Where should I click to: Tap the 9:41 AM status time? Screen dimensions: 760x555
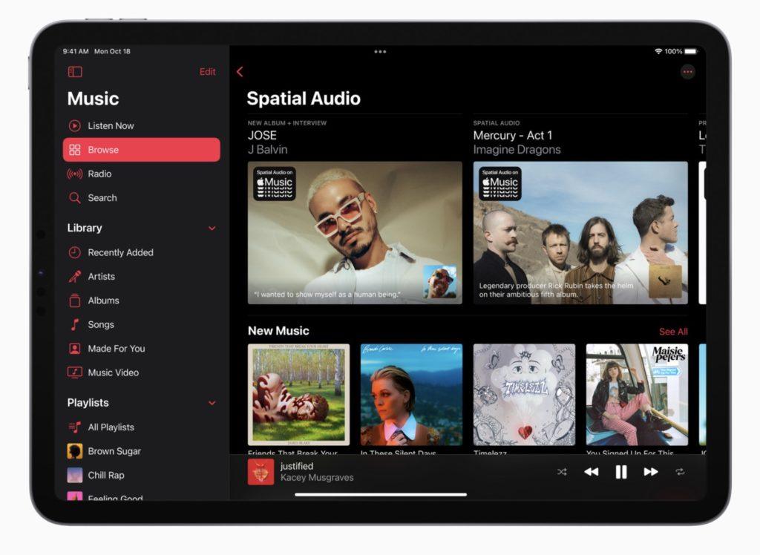pyautogui.click(x=76, y=51)
